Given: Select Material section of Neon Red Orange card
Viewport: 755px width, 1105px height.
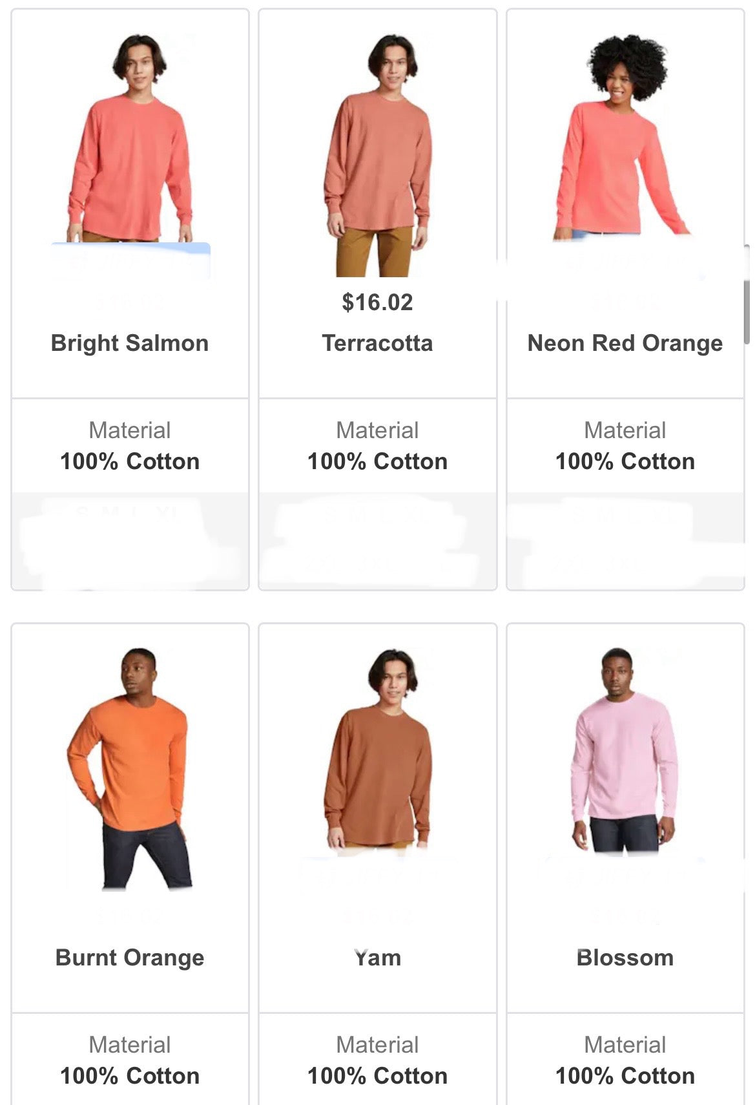Looking at the screenshot, I should tap(625, 446).
